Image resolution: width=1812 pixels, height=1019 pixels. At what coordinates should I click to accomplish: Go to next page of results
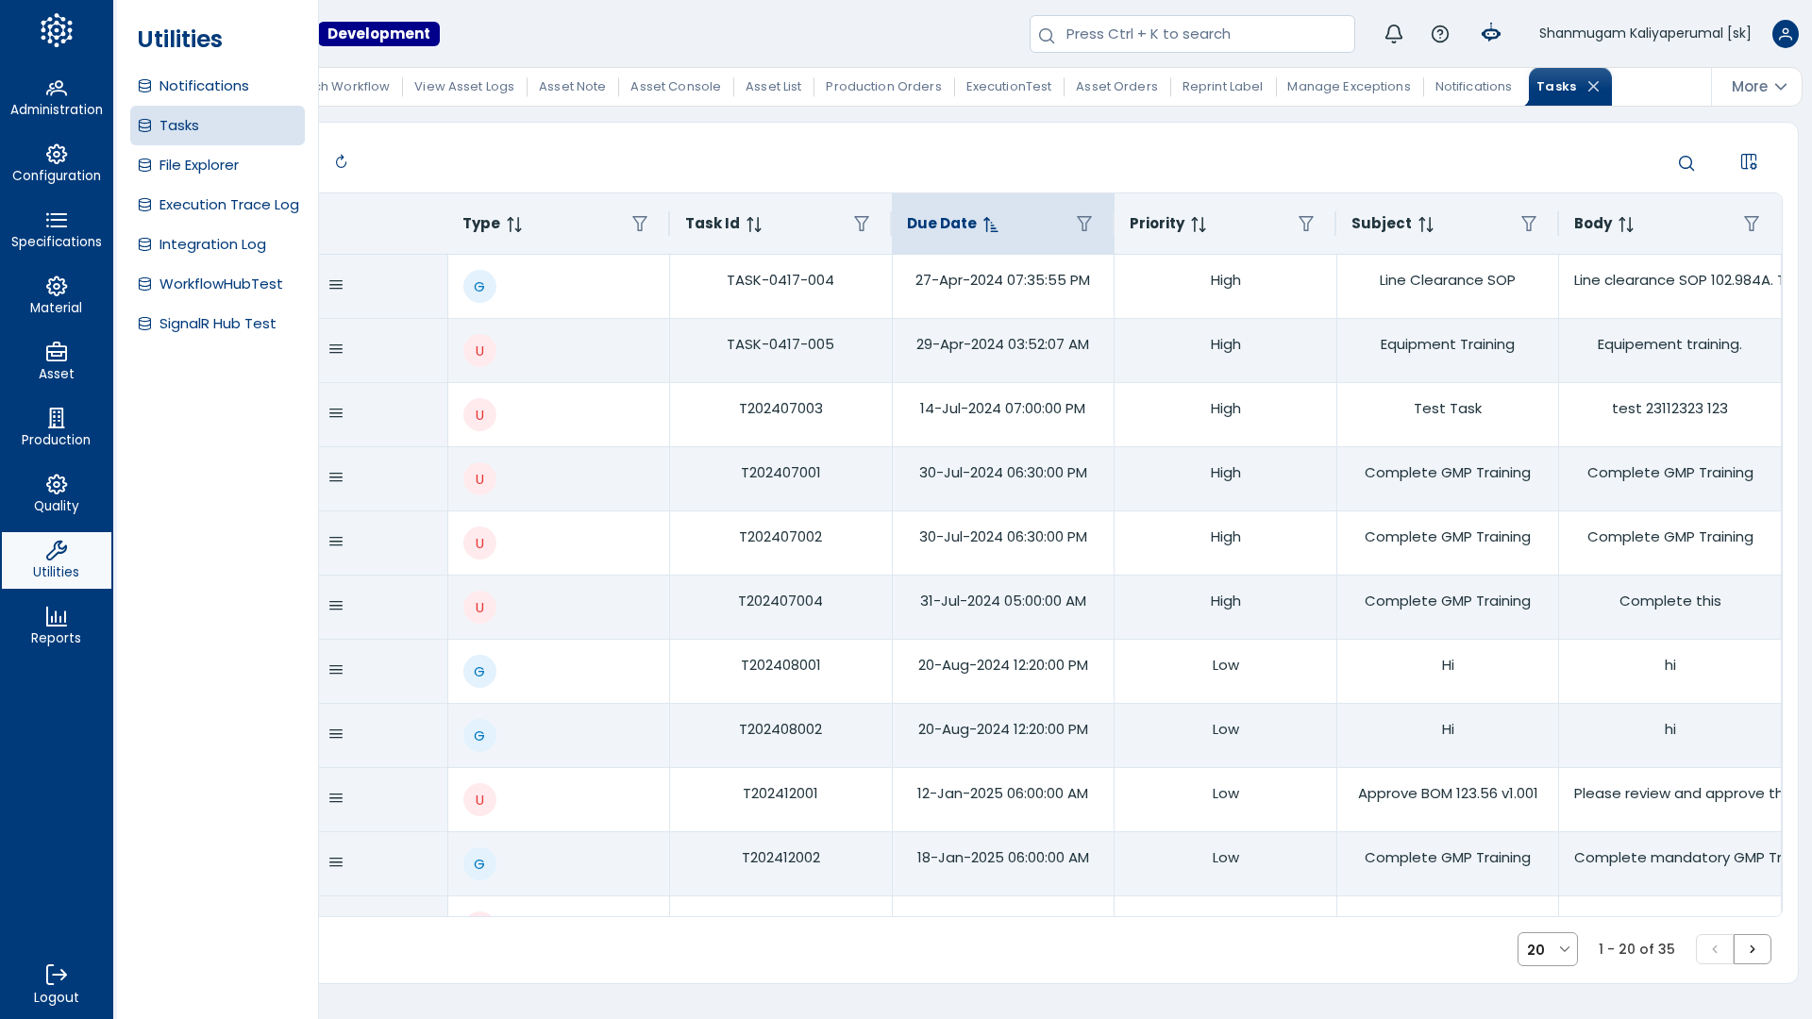tap(1753, 949)
